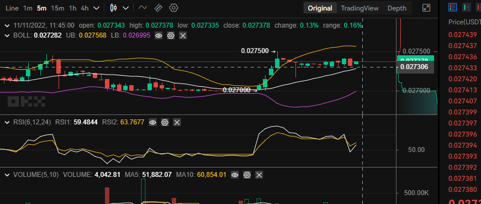Open BOLL indicator settings gear
The width and height of the screenshot is (481, 204).
171,35
